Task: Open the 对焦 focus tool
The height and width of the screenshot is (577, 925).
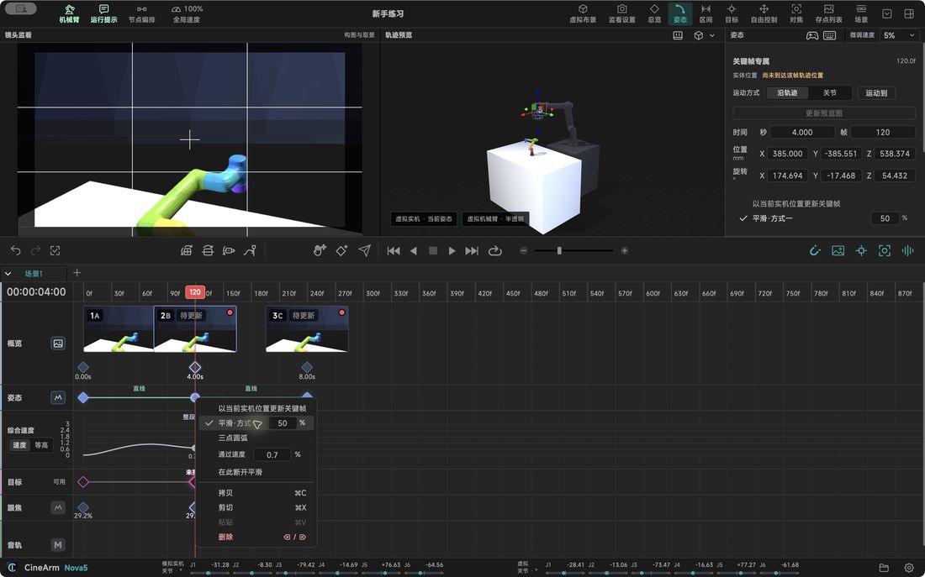Action: pos(796,13)
